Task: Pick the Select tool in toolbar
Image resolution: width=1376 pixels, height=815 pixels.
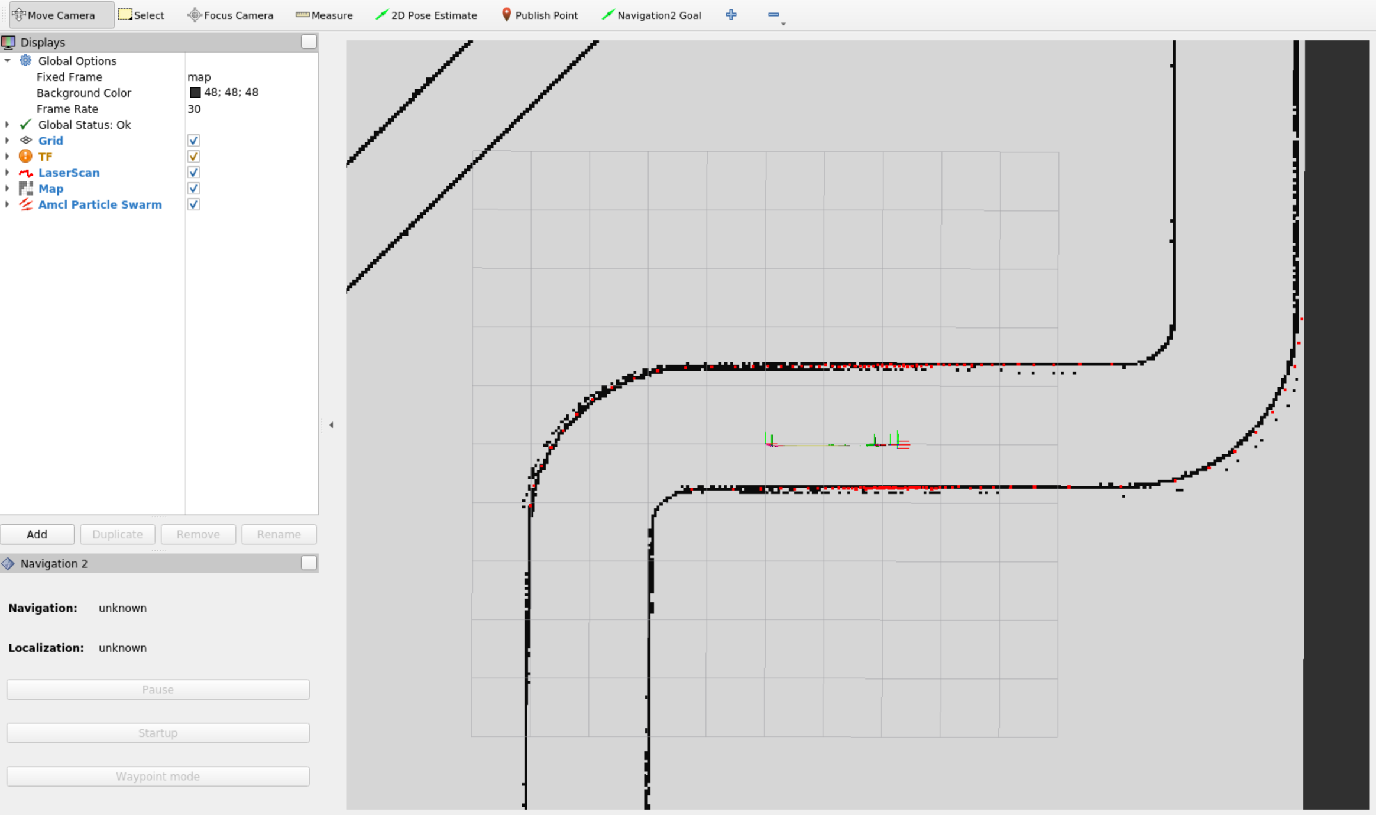Action: click(141, 15)
